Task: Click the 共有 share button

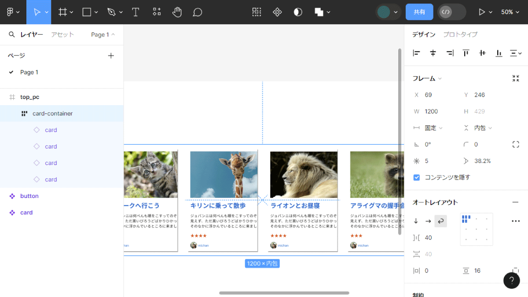Action: 419,12
